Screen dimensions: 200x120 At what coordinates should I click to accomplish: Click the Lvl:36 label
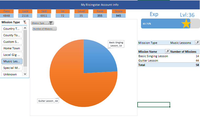tap(187, 15)
